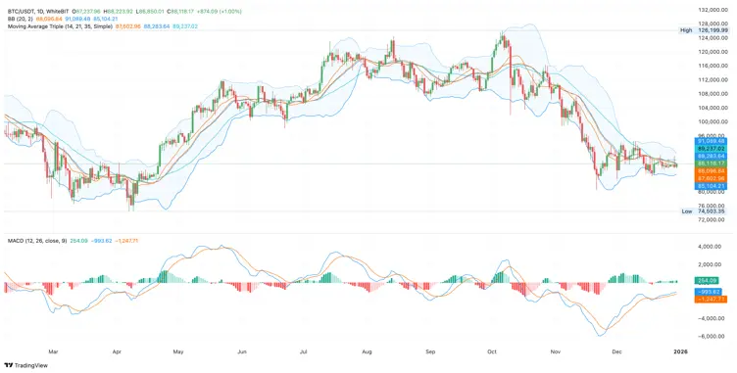Click the C88,118.17 close value in the header
Image resolution: width=737 pixels, height=373 pixels.
pos(179,11)
